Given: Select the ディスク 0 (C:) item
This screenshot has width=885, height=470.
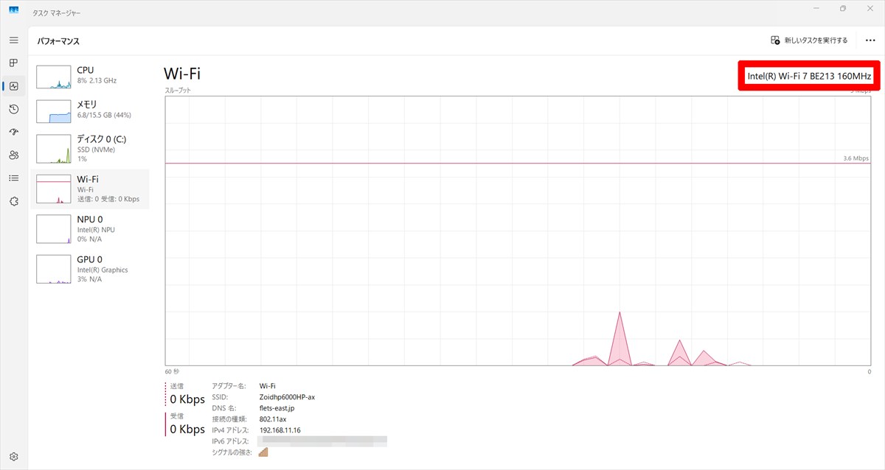Looking at the screenshot, I should pos(90,148).
